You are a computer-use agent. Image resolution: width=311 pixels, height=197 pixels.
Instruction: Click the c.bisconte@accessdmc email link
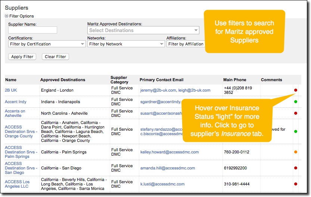coord(161,134)
